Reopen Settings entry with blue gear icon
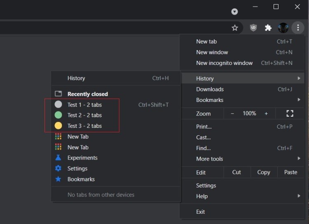309x224 pixels. click(x=77, y=169)
